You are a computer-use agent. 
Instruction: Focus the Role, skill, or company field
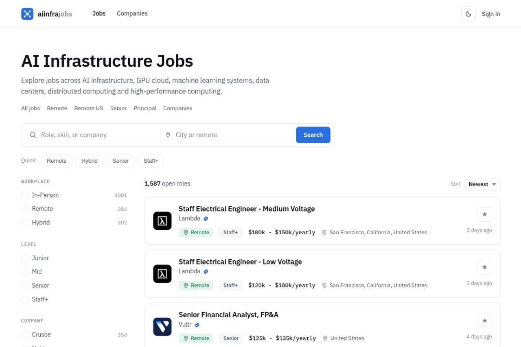pyautogui.click(x=98, y=135)
